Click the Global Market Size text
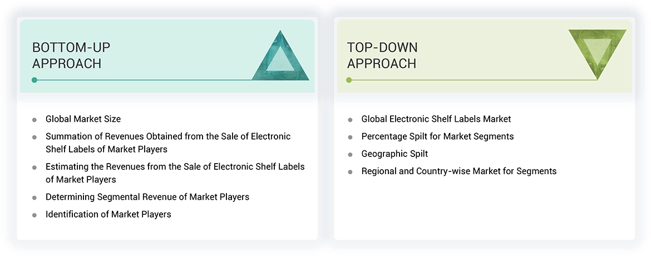 (83, 119)
